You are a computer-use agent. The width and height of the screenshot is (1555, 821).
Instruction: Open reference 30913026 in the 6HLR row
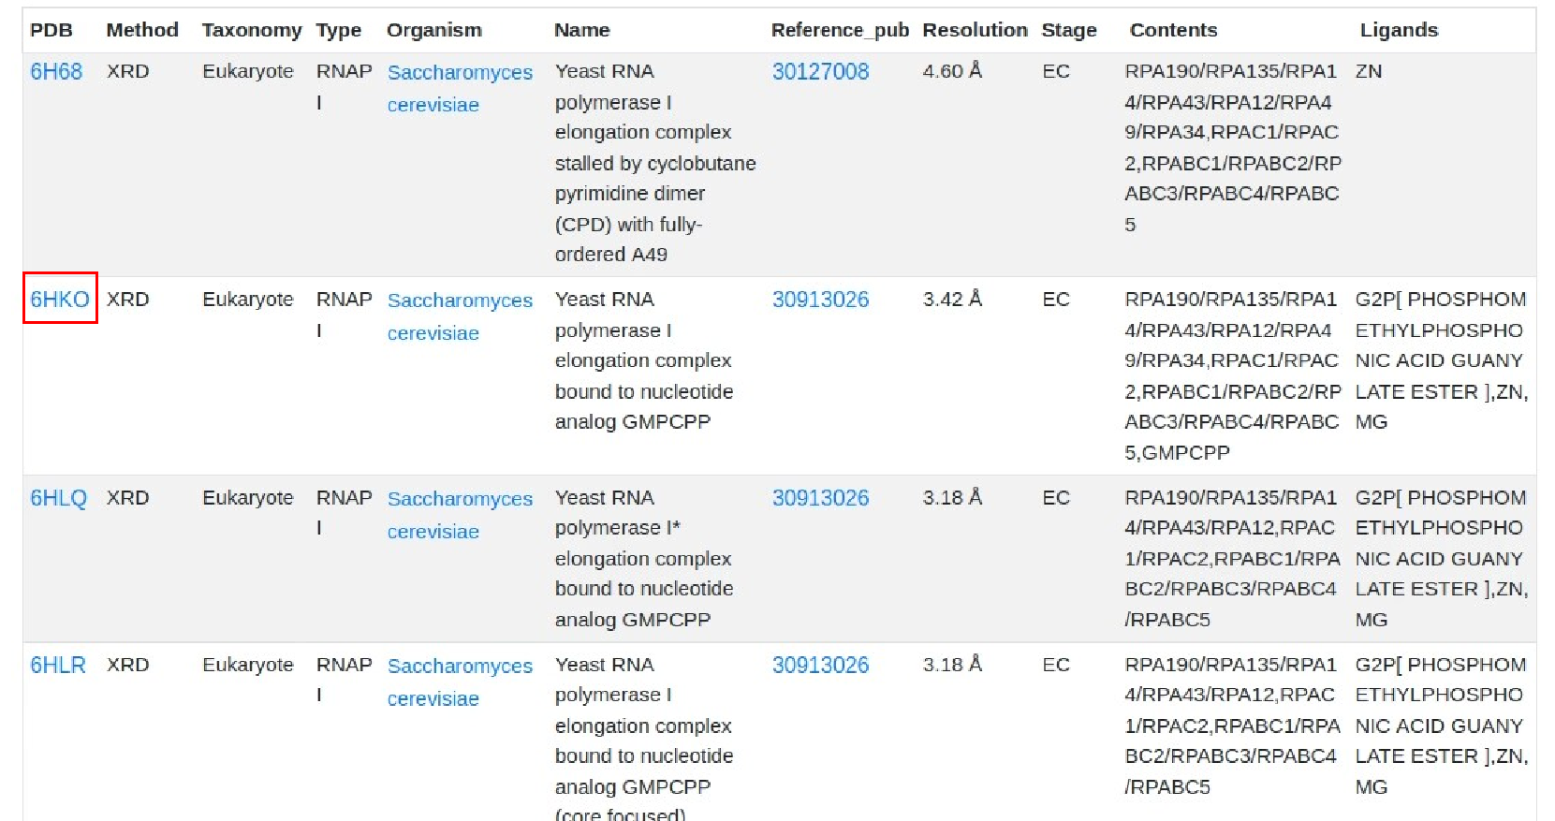click(x=820, y=666)
